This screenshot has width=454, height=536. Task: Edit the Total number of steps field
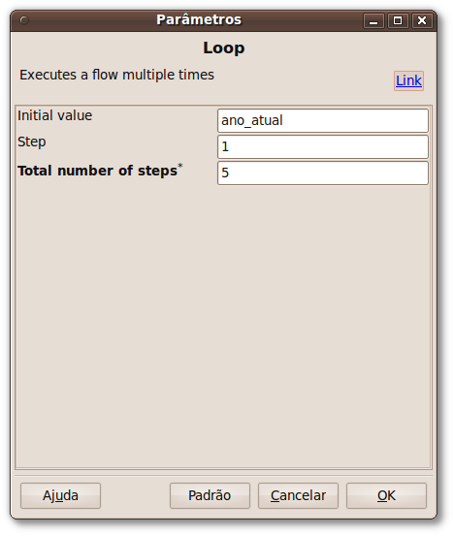point(323,173)
